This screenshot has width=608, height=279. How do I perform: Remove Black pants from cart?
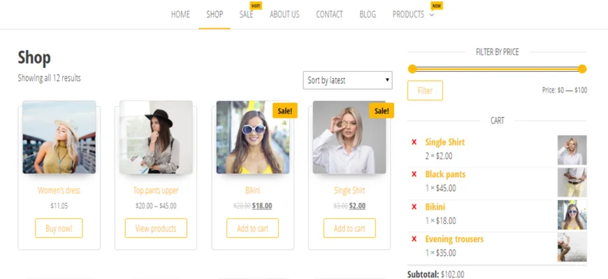414,174
